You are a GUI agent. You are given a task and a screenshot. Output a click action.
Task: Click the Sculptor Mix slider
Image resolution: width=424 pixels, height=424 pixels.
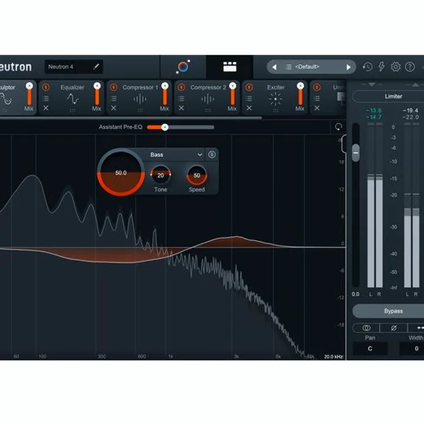(x=29, y=94)
